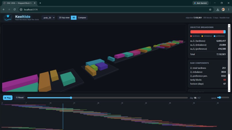Click the horizon (days) row

(x=208, y=84)
